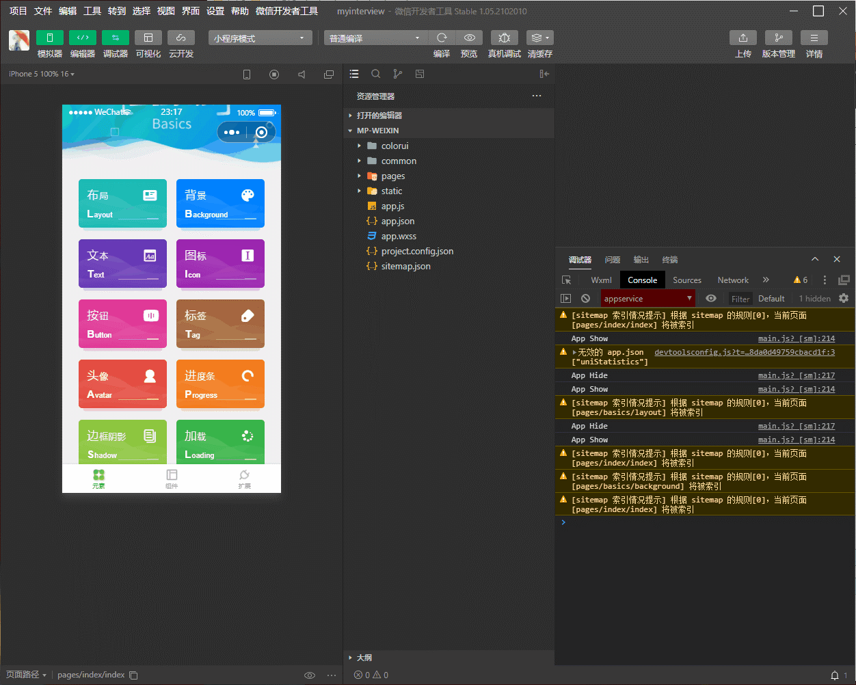Show the explorer file list icon

coord(354,74)
